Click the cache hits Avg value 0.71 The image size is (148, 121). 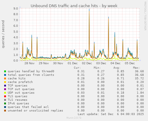(121, 78)
